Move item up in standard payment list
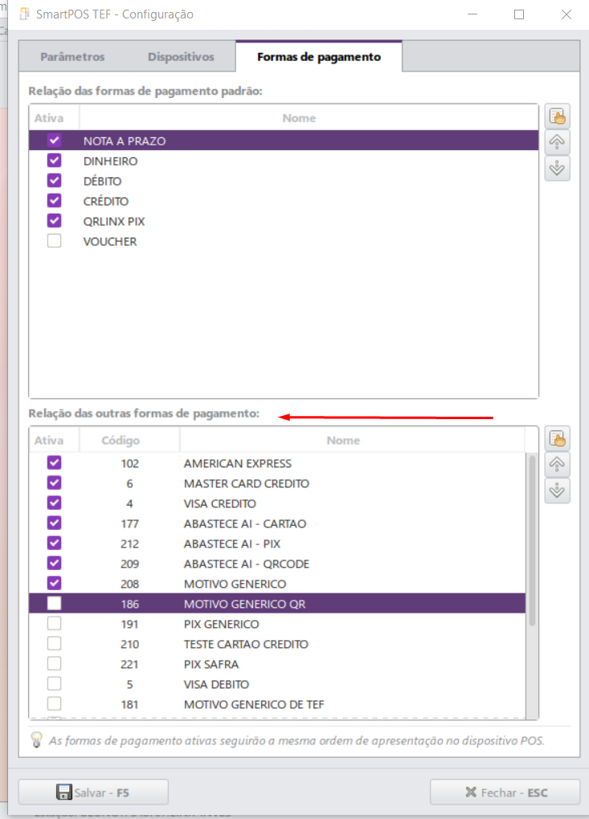 pyautogui.click(x=557, y=142)
